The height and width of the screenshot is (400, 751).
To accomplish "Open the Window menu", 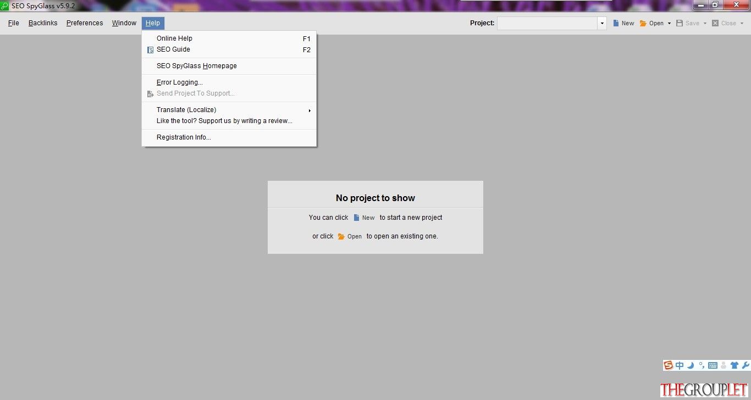I will pyautogui.click(x=124, y=23).
